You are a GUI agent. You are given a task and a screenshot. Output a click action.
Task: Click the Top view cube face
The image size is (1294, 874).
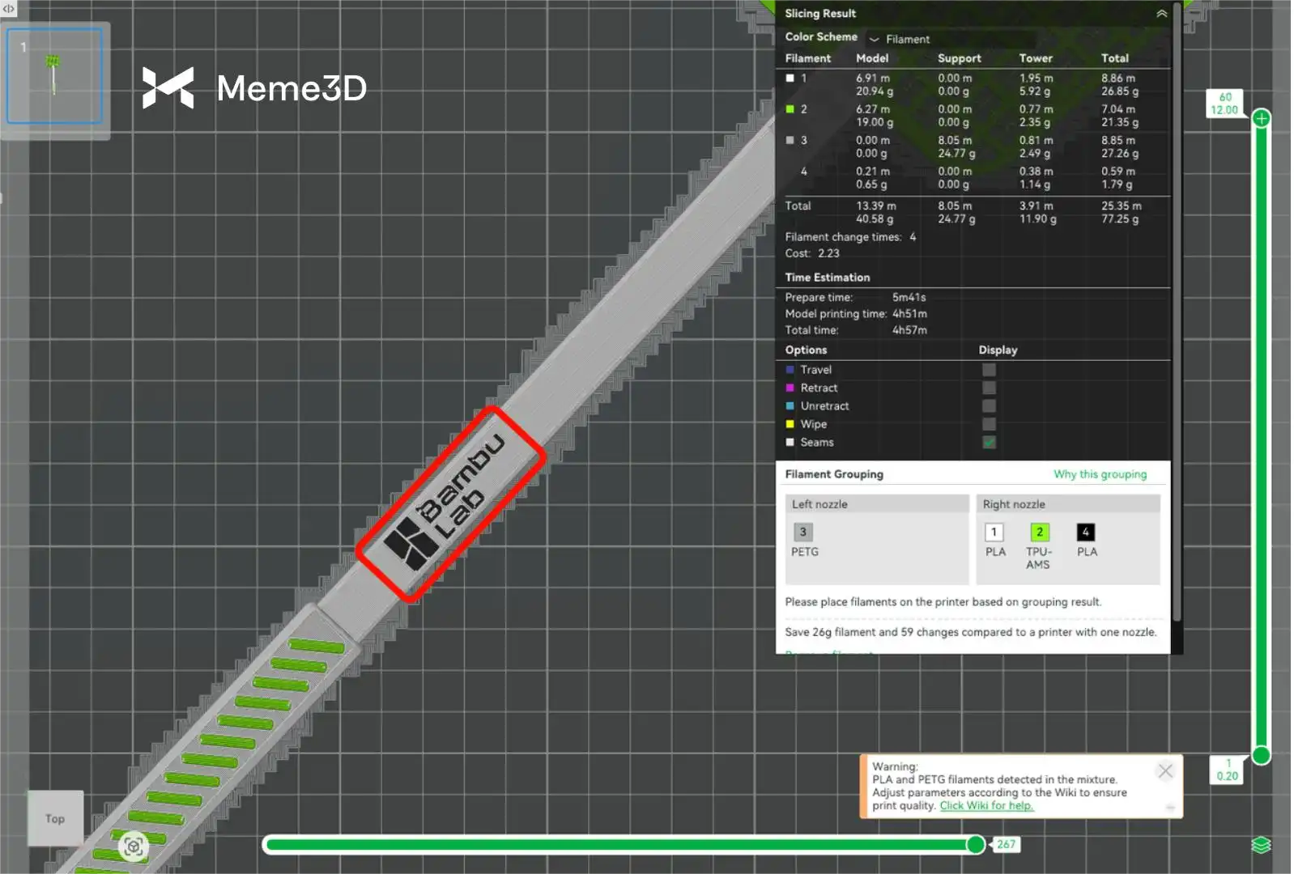(55, 819)
